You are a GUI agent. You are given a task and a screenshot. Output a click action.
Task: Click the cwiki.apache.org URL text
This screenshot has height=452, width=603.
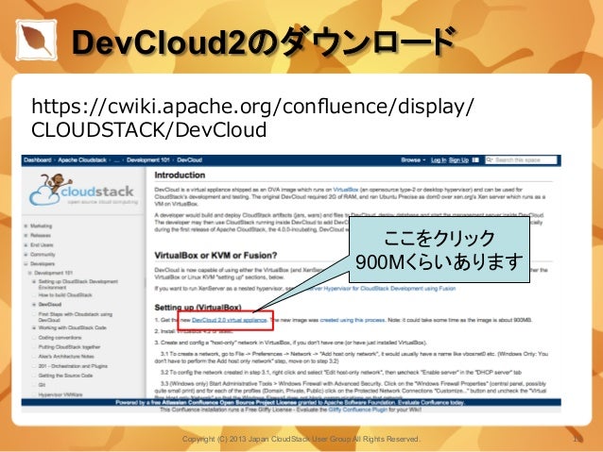pyautogui.click(x=252, y=118)
